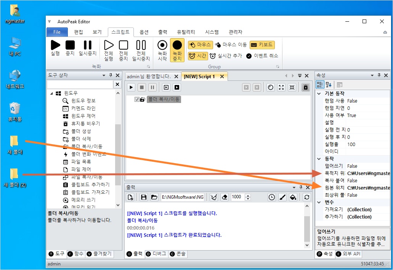Expand the 녹화 group dialog launcher
Screen dimensions: 393x270
(148, 67)
